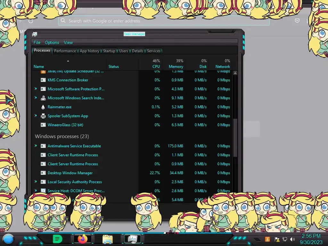
Task: Open the File menu in Task Manager
Action: coord(37,43)
